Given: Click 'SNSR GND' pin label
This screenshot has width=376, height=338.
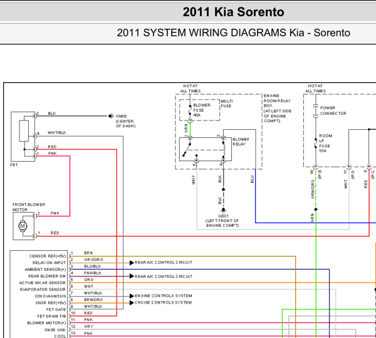Looking at the screenshot, I should point(55,330).
